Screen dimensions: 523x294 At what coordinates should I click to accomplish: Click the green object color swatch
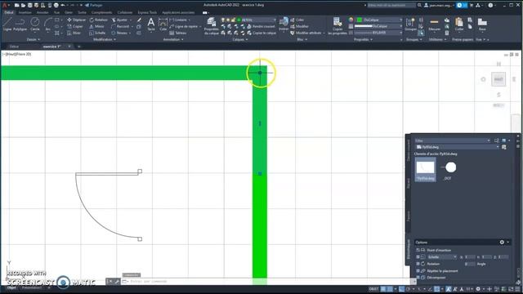click(x=360, y=20)
